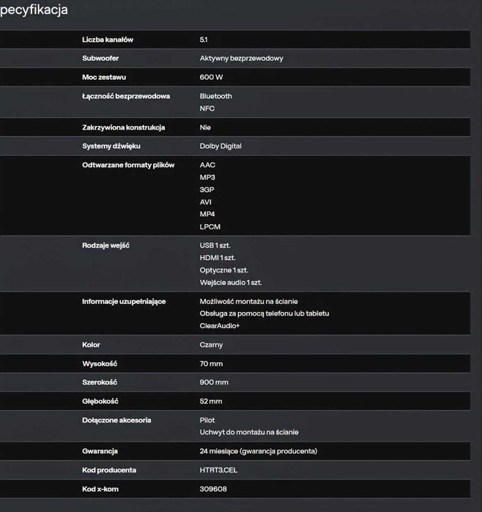The width and height of the screenshot is (482, 512).
Task: Select the MP3 file format entry
Action: (207, 177)
